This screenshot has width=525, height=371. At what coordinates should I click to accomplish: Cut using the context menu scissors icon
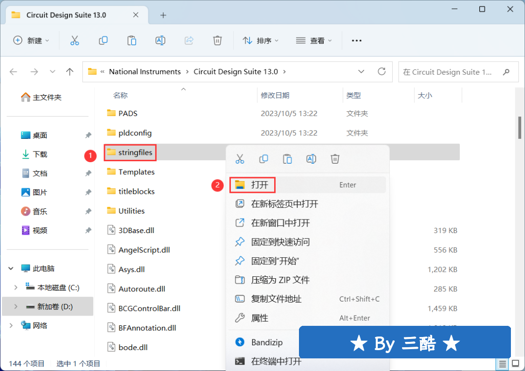[x=240, y=159]
